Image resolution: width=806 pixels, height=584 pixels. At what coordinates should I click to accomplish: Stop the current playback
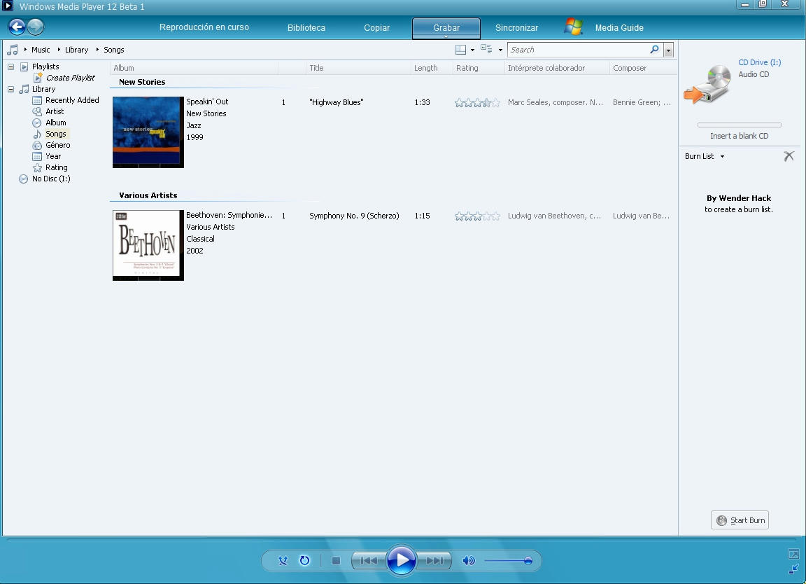coord(335,560)
